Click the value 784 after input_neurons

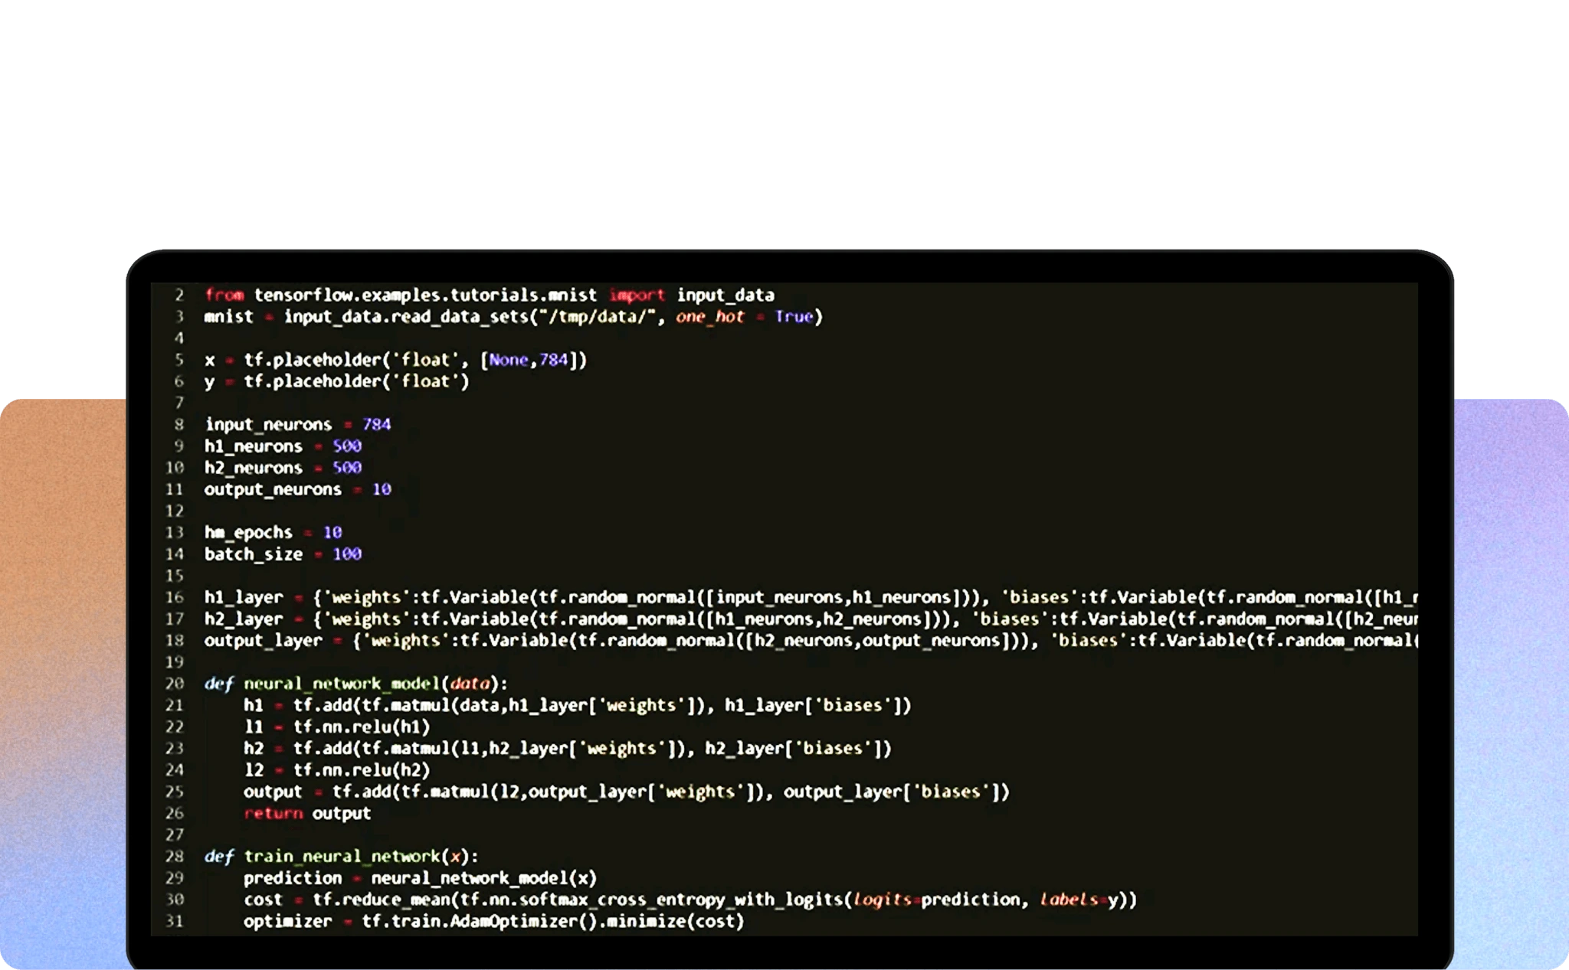pos(376,425)
